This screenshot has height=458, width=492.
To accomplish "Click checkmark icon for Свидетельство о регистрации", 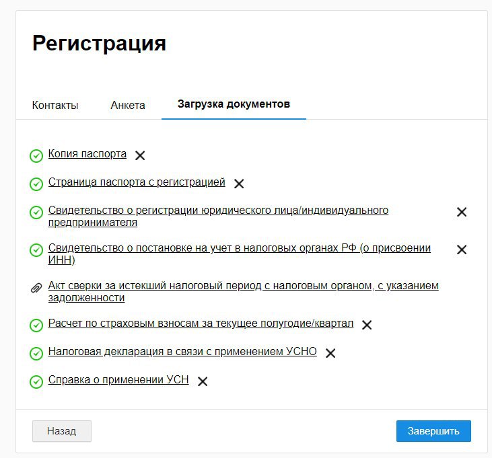I will (36, 213).
